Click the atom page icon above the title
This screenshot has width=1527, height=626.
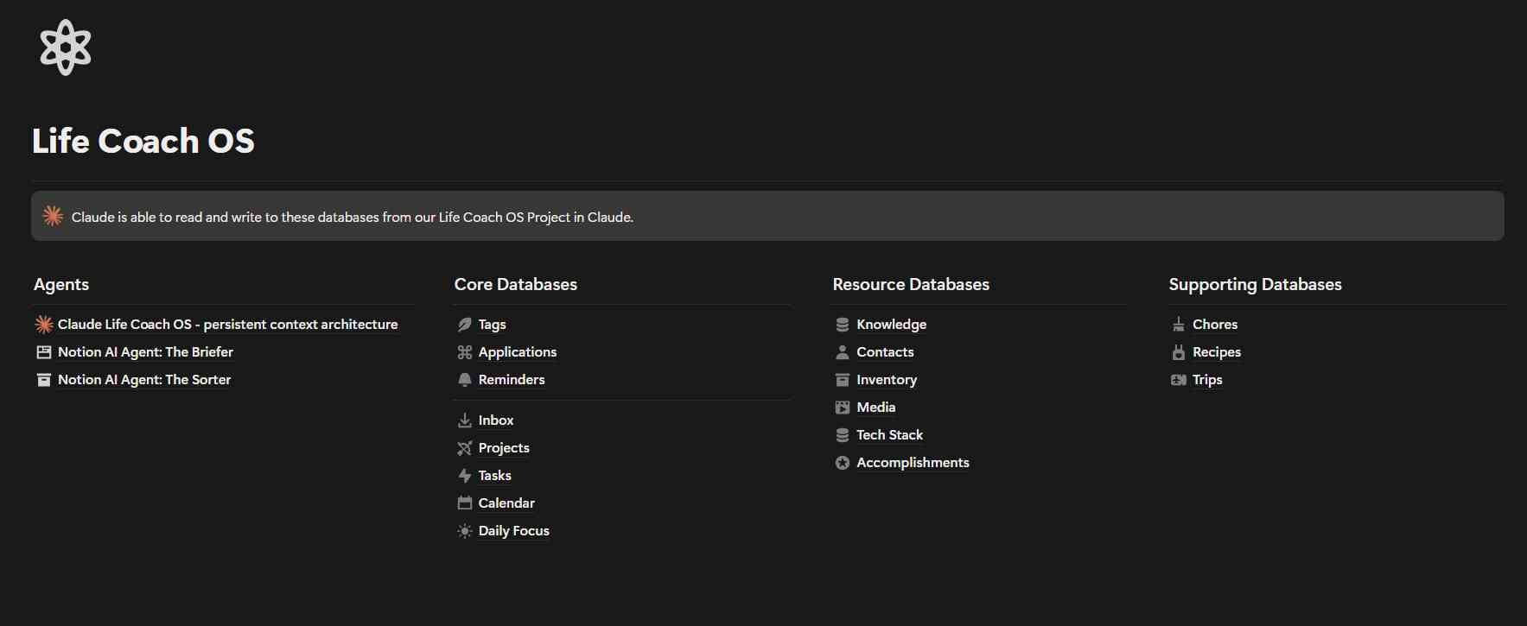(x=65, y=47)
